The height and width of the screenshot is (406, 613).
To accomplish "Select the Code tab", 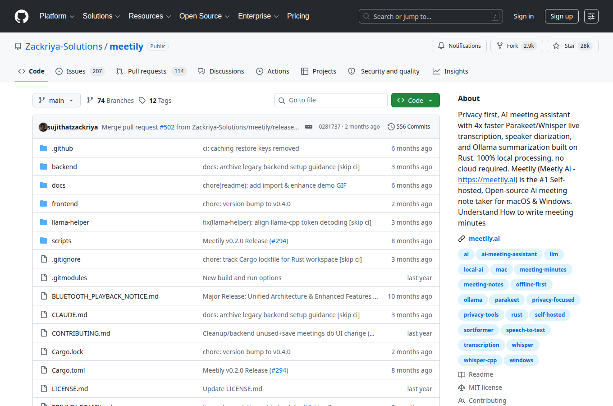I will 31,71.
